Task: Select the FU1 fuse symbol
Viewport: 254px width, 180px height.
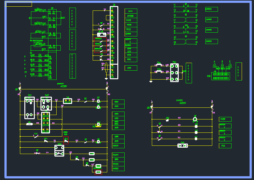Action: pyautogui.click(x=40, y=55)
